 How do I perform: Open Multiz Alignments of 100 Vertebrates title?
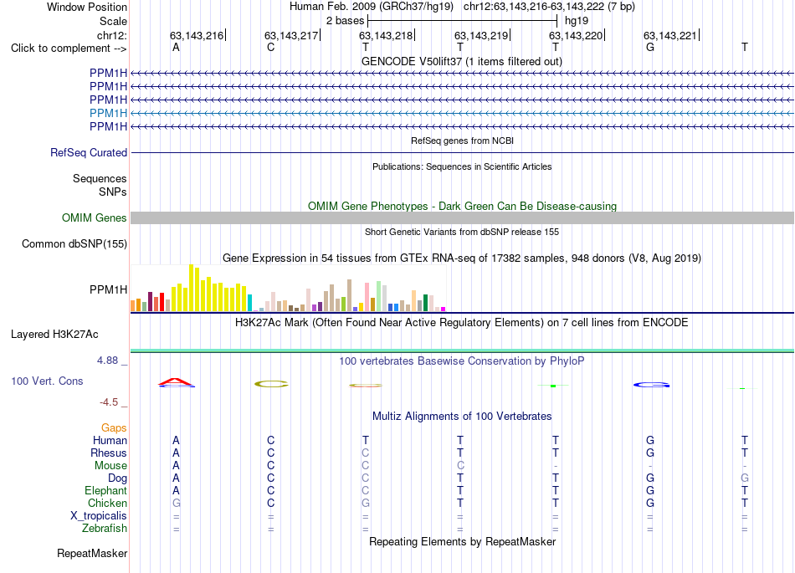pos(462,416)
